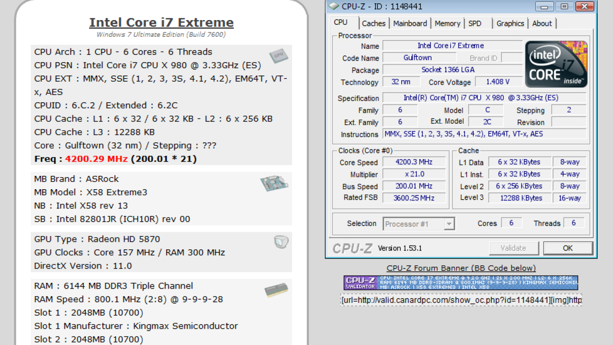Click the SB : Intel 82801JR (ICH10R) line

point(112,219)
